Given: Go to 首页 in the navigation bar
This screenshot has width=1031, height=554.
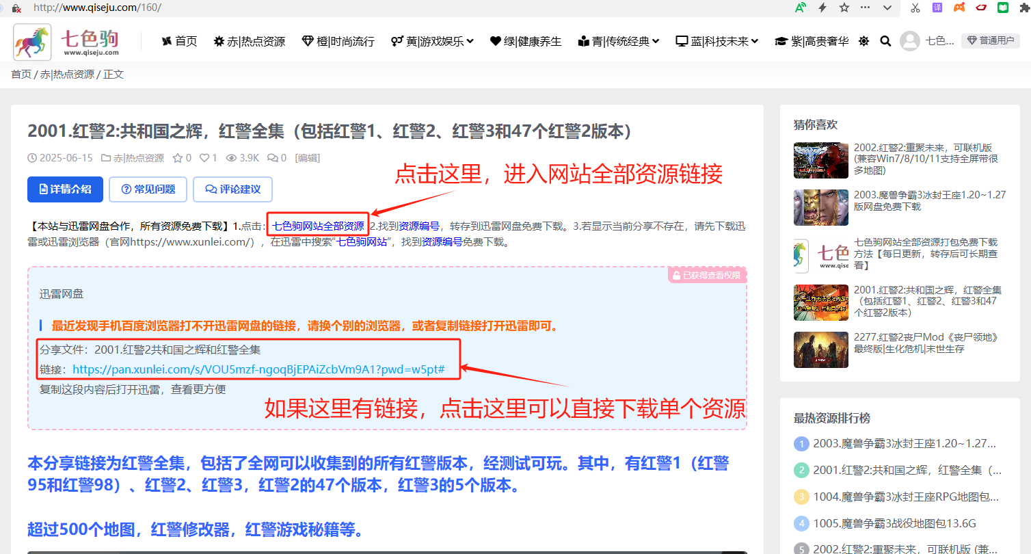Looking at the screenshot, I should tap(179, 41).
